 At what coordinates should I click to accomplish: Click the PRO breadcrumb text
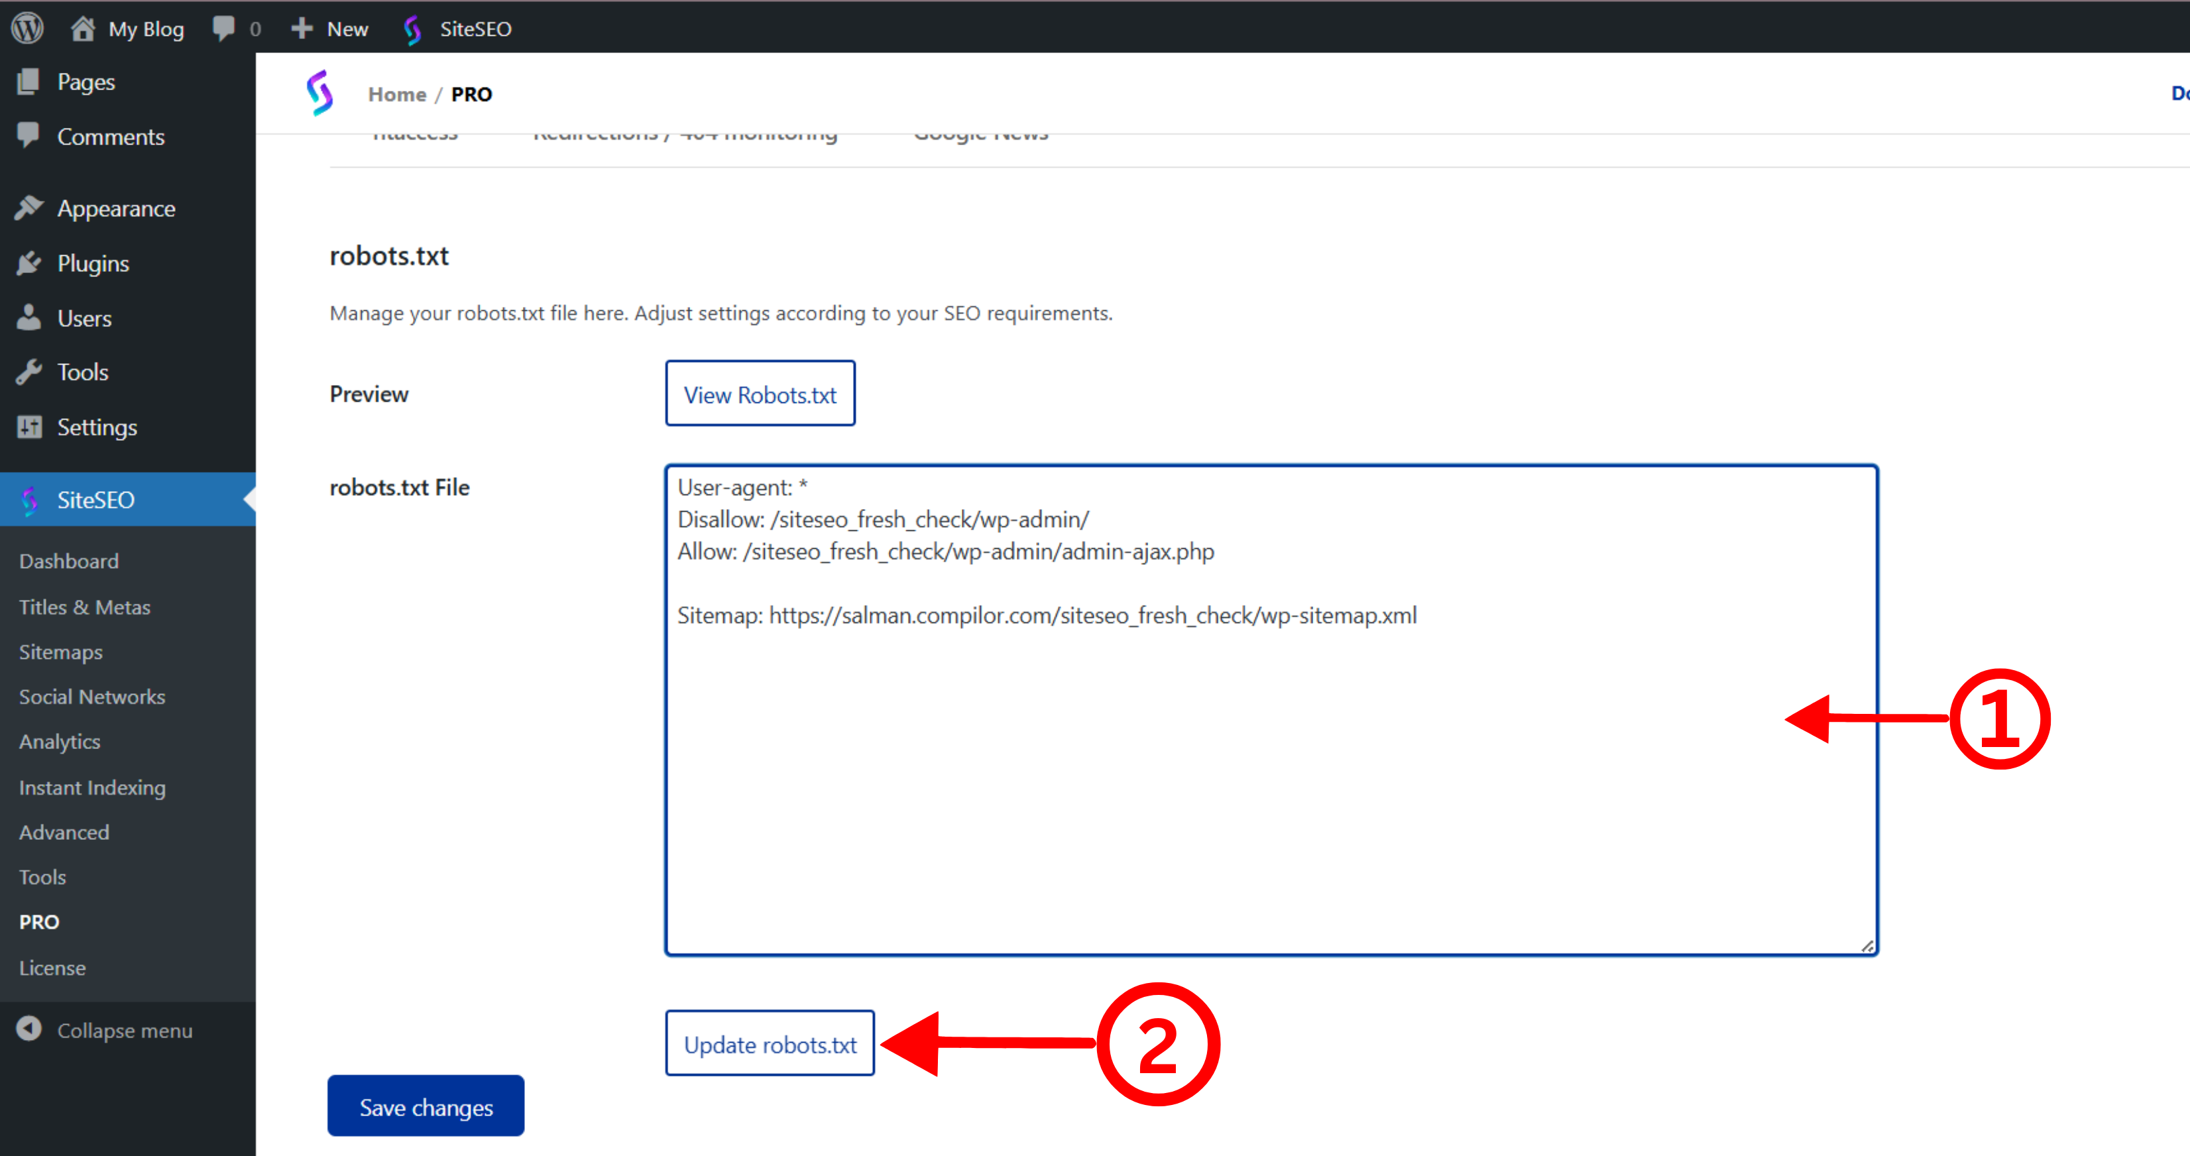pyautogui.click(x=471, y=94)
